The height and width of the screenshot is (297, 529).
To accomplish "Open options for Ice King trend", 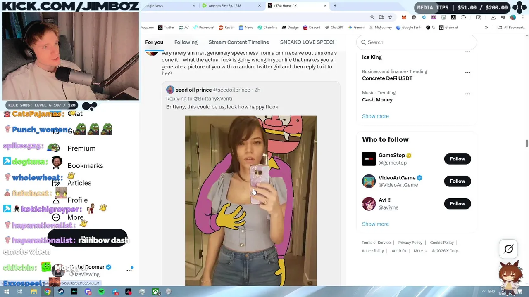I will coord(467,52).
